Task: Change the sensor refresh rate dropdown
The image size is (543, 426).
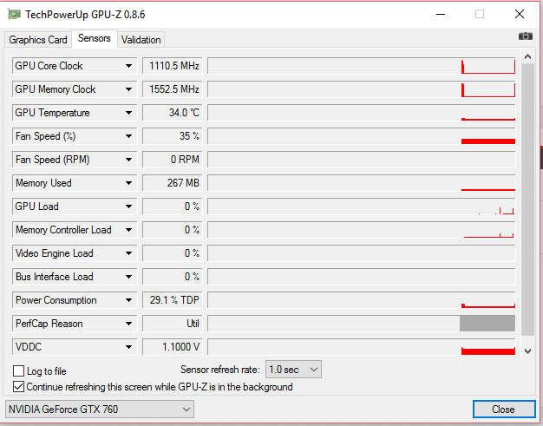Action: click(293, 370)
